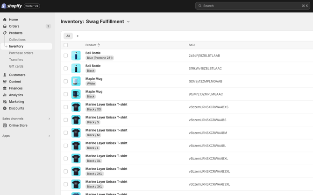Viewport: 313px width, 195px height.
Task: Open Transfers in the sidebar
Action: (x=16, y=60)
